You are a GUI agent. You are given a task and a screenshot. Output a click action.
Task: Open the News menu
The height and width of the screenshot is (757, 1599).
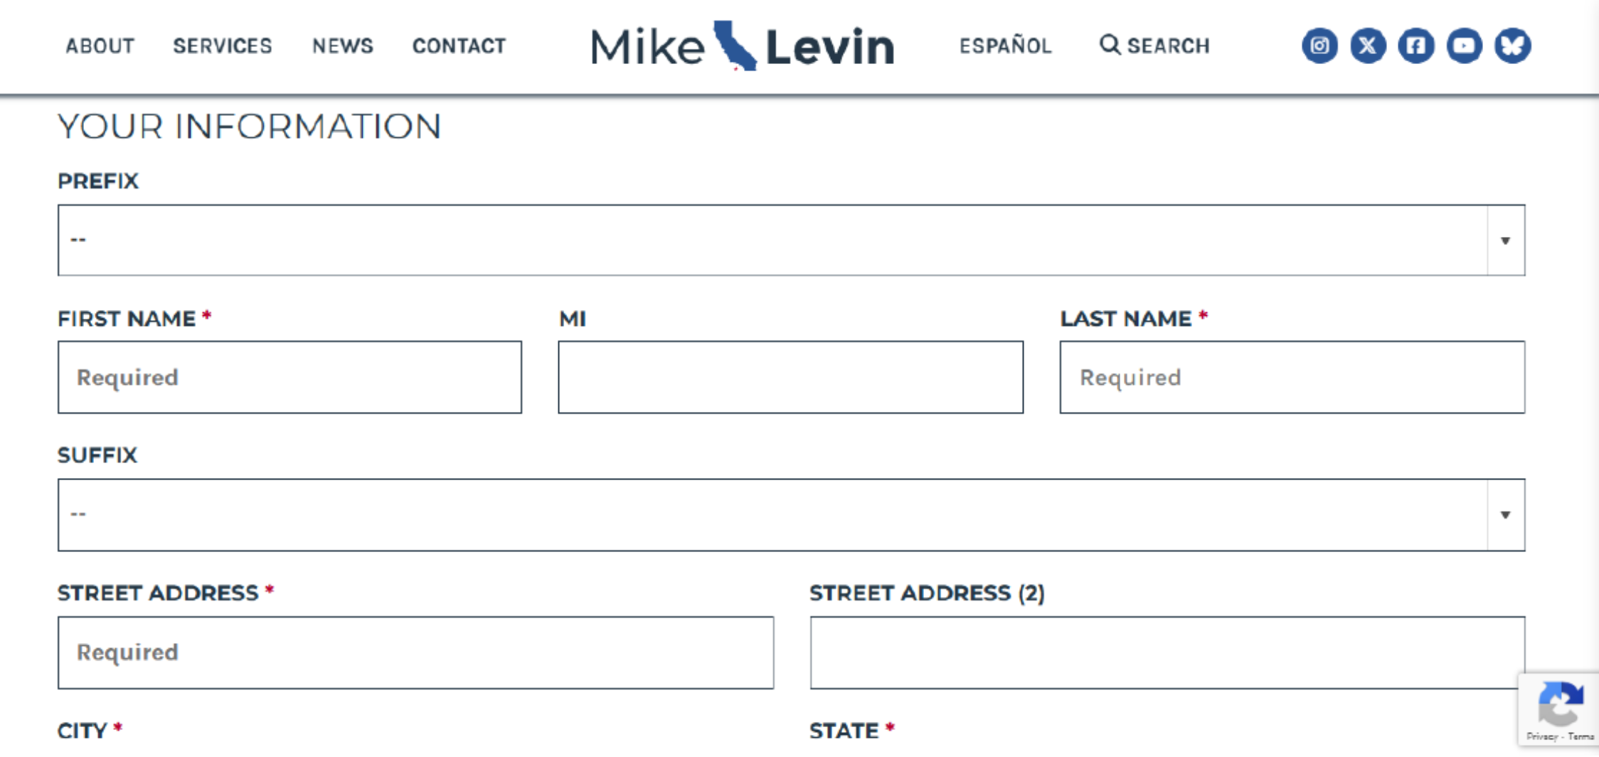coord(343,46)
